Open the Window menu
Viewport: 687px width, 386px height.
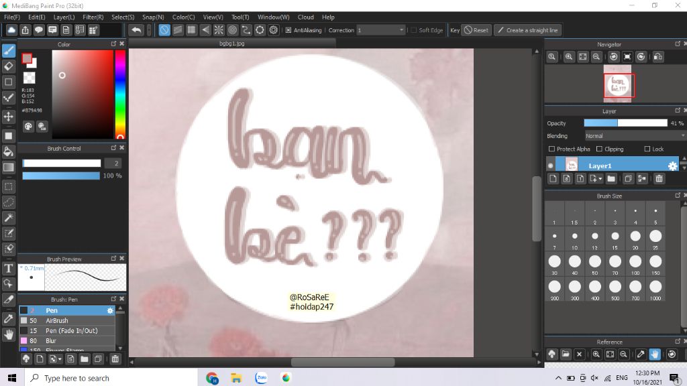coord(274,17)
